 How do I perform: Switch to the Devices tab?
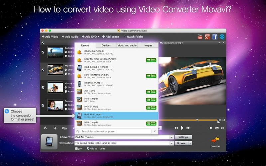(106, 45)
